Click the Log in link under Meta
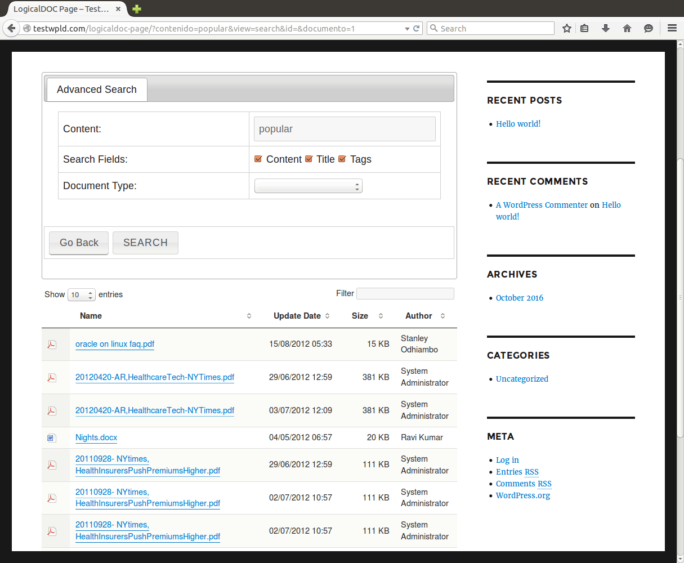The width and height of the screenshot is (684, 563). [x=507, y=460]
